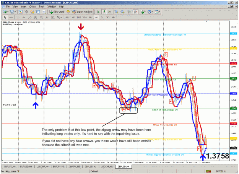Select the Fibonacci Retracement tool
The height and width of the screenshot is (174, 239).
click(x=41, y=17)
